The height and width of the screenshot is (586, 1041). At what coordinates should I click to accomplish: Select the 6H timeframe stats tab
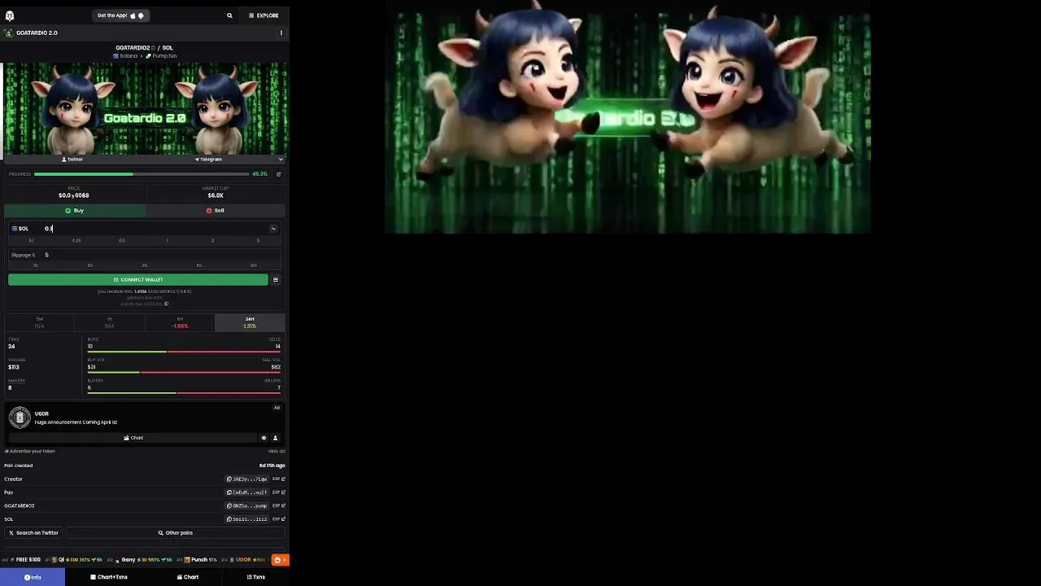pyautogui.click(x=180, y=322)
